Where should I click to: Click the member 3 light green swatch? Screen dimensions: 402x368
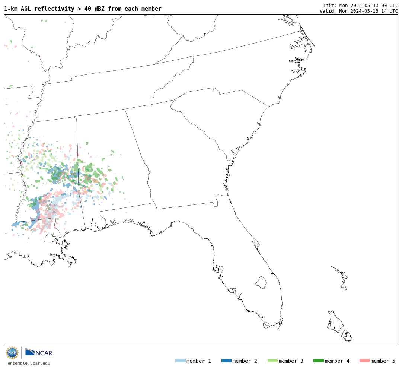pos(272,361)
